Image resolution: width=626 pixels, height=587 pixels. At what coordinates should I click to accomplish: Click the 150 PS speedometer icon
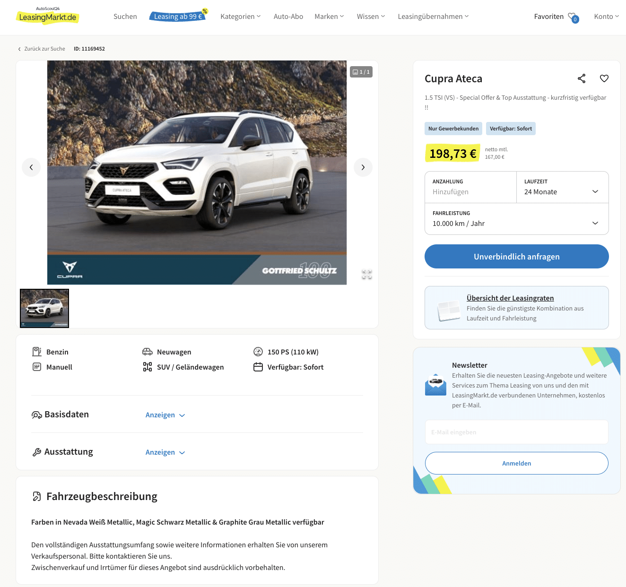coord(258,352)
